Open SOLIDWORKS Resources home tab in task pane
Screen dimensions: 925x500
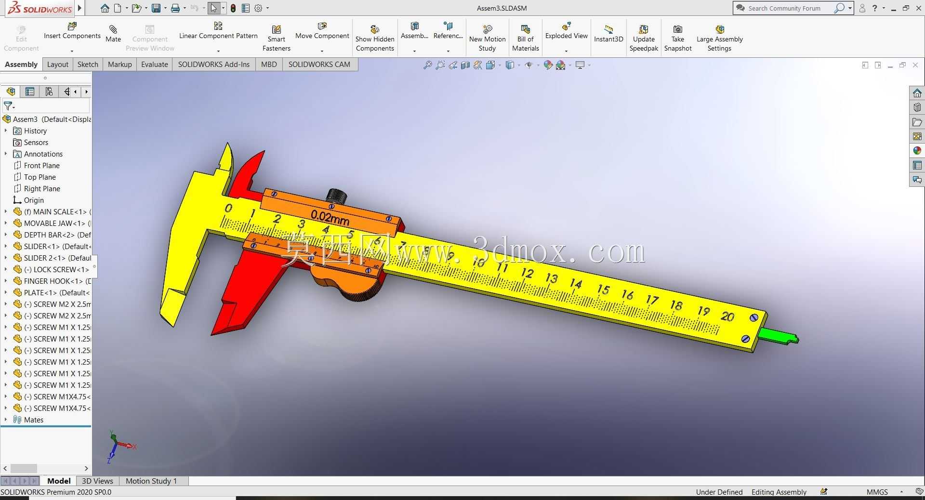917,93
